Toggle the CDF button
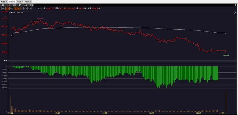This screenshot has height=115, width=238. 29,9
